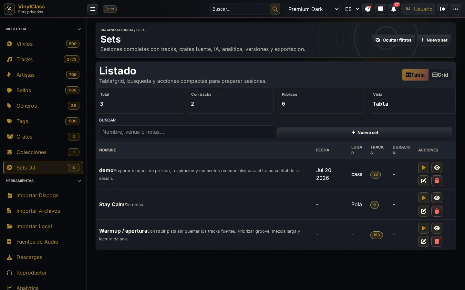Open the notifications bell

tap(394, 9)
